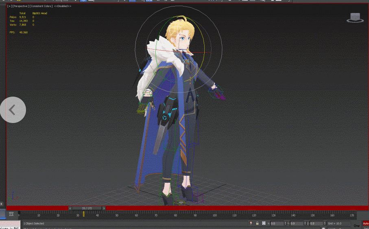Click the Set Key key icon
Viewport: 369px width, 229px height.
click(356, 225)
